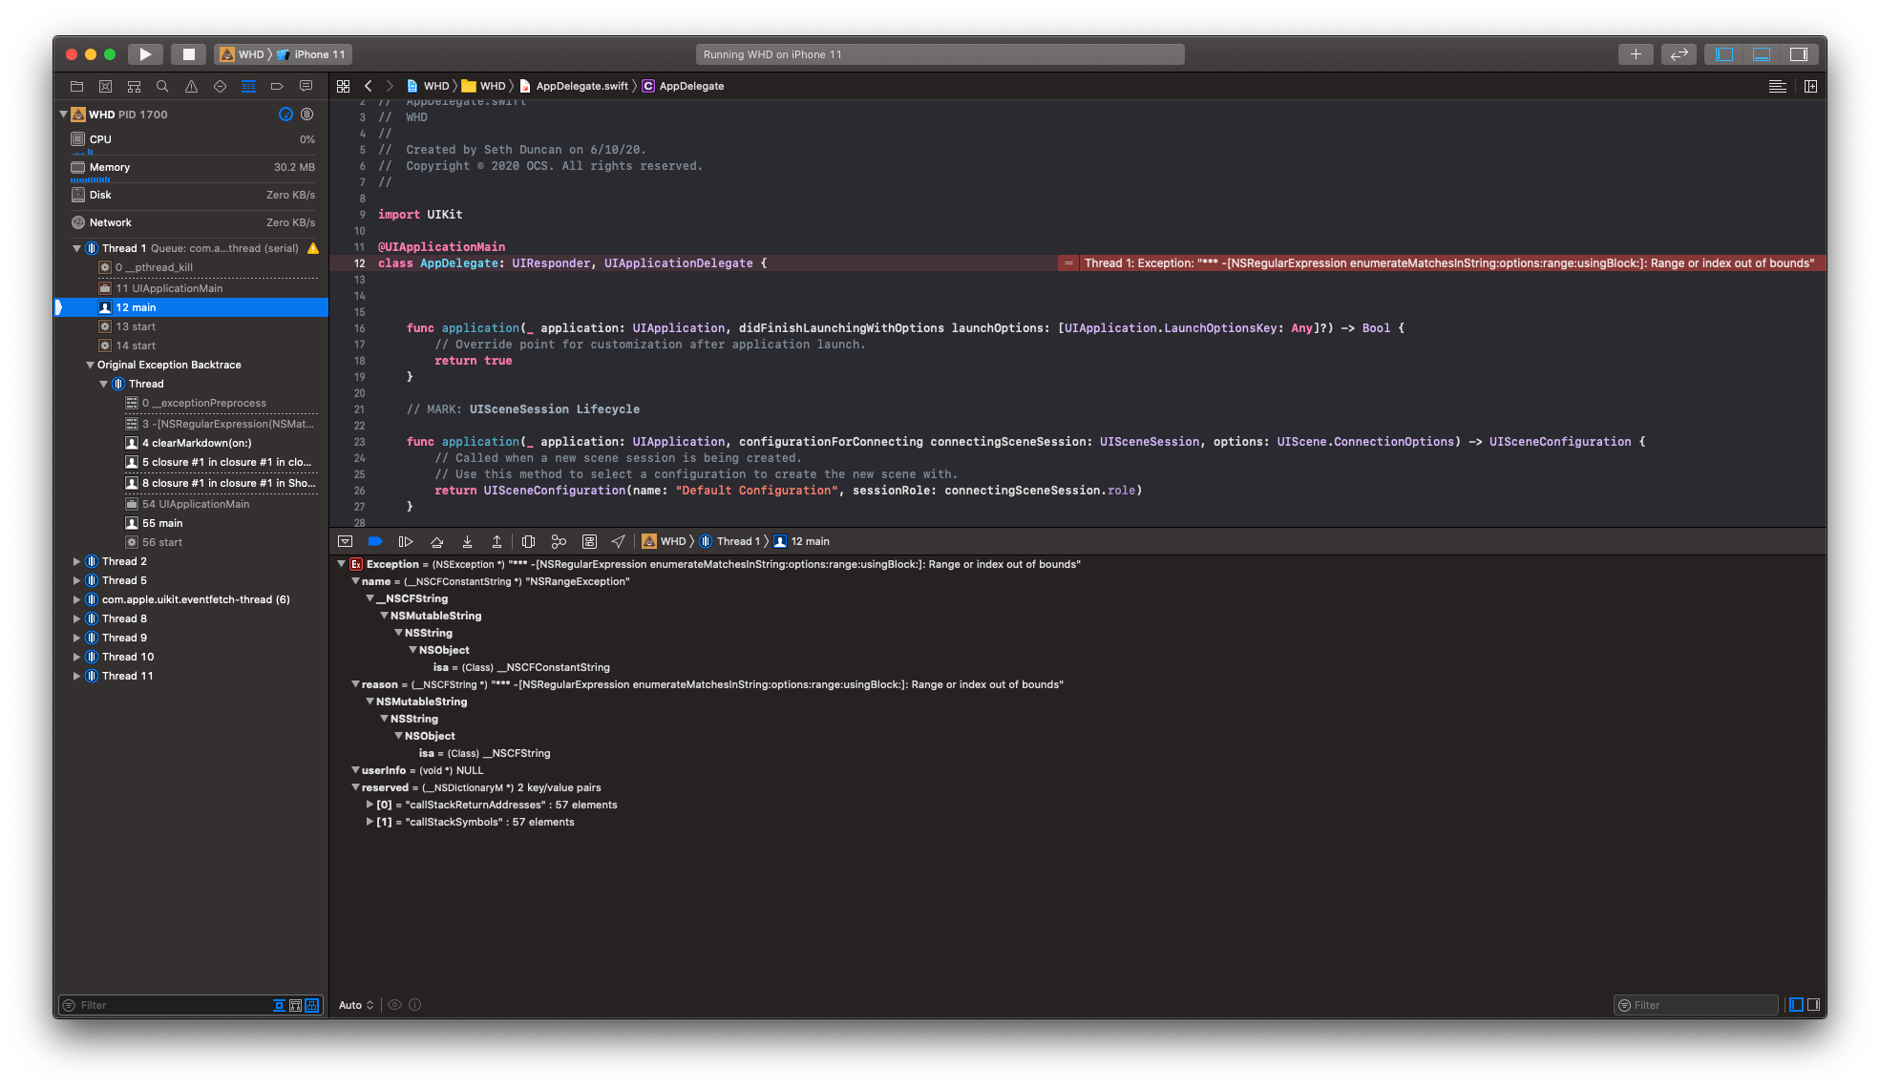Image resolution: width=1880 pixels, height=1089 pixels.
Task: Toggle breakpoints with the blue arrow button
Action: click(x=374, y=541)
